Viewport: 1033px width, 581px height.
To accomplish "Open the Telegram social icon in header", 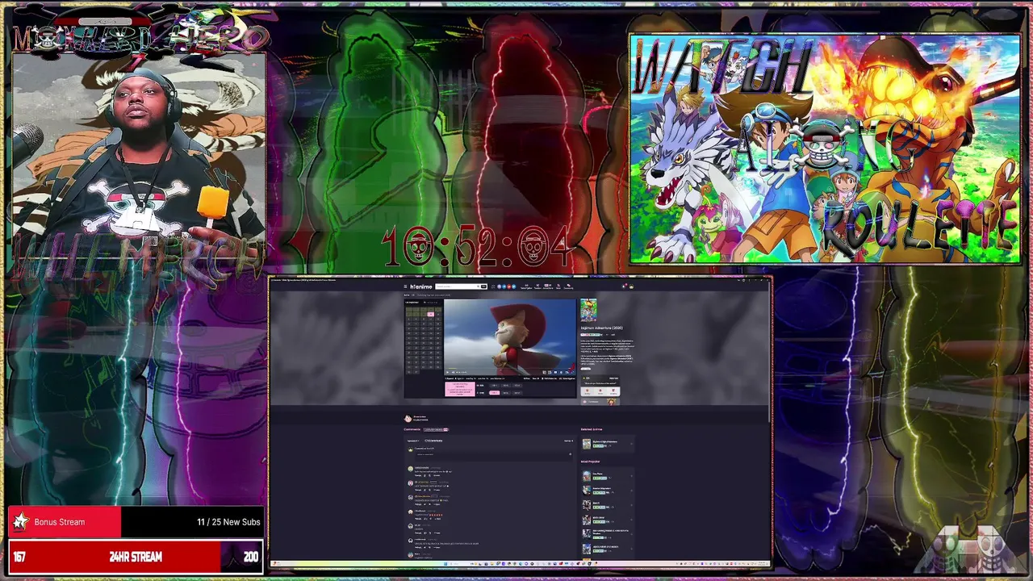I will [504, 286].
